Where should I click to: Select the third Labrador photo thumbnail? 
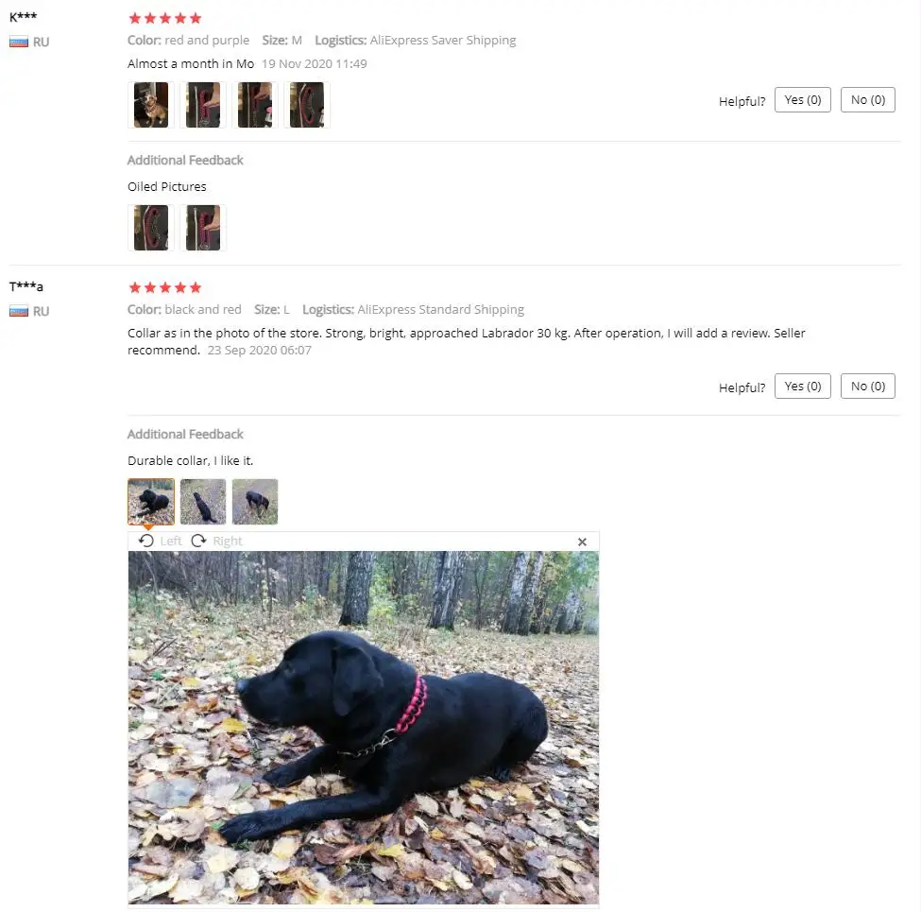click(255, 502)
